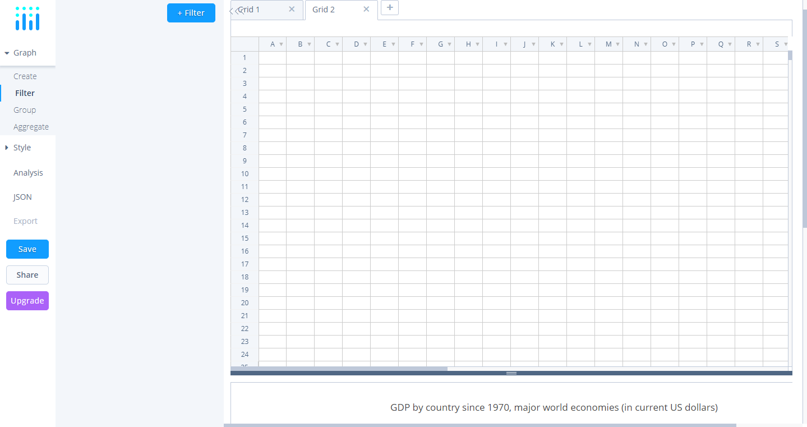The height and width of the screenshot is (427, 807).
Task: Open column N dropdown arrow
Action: tap(645, 44)
